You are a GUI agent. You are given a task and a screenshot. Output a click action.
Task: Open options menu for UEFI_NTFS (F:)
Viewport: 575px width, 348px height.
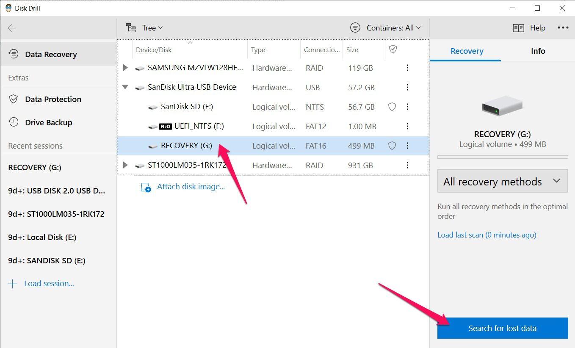(x=407, y=126)
